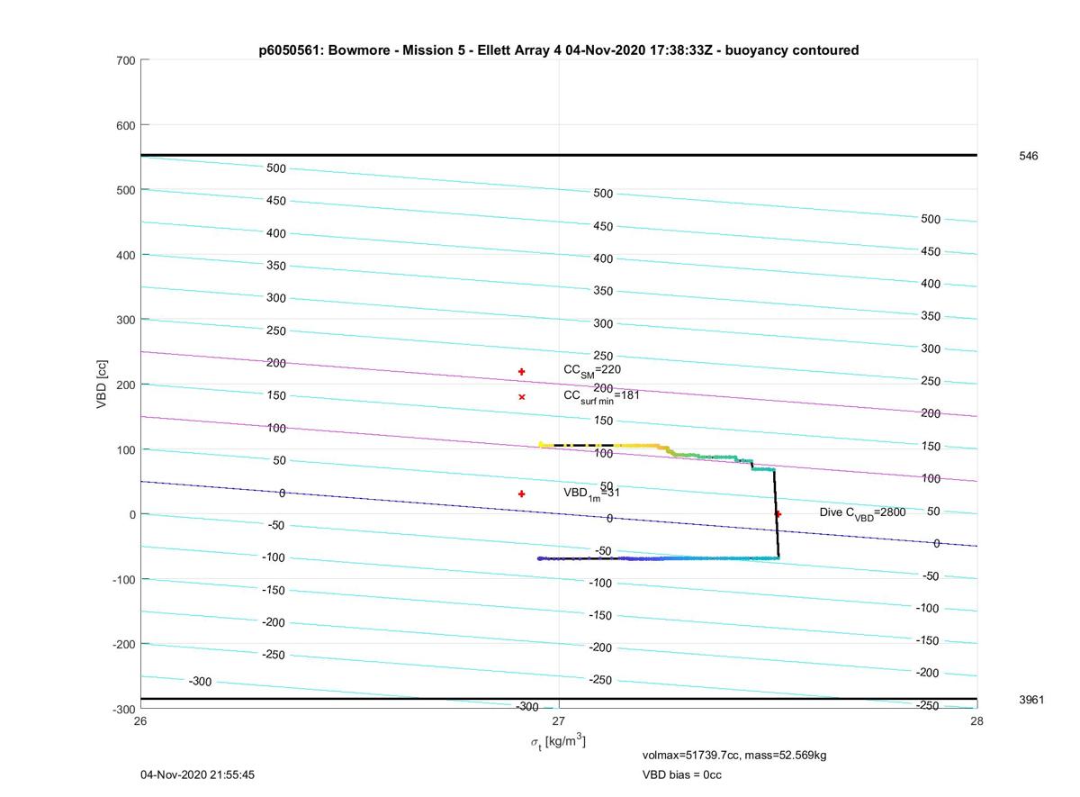Click the 'CC_SM=220' annotation text
This screenshot has width=1080, height=797.
pos(592,370)
